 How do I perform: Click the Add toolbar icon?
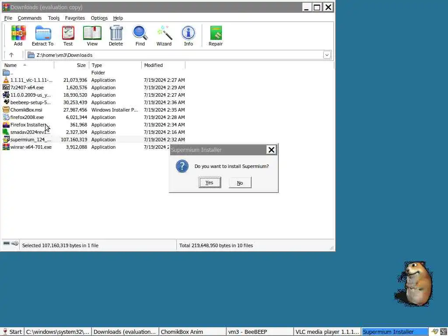coord(18,35)
